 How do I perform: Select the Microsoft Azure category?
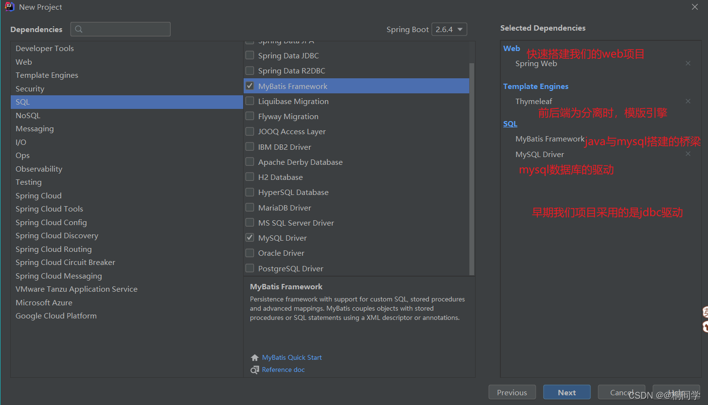(126, 302)
